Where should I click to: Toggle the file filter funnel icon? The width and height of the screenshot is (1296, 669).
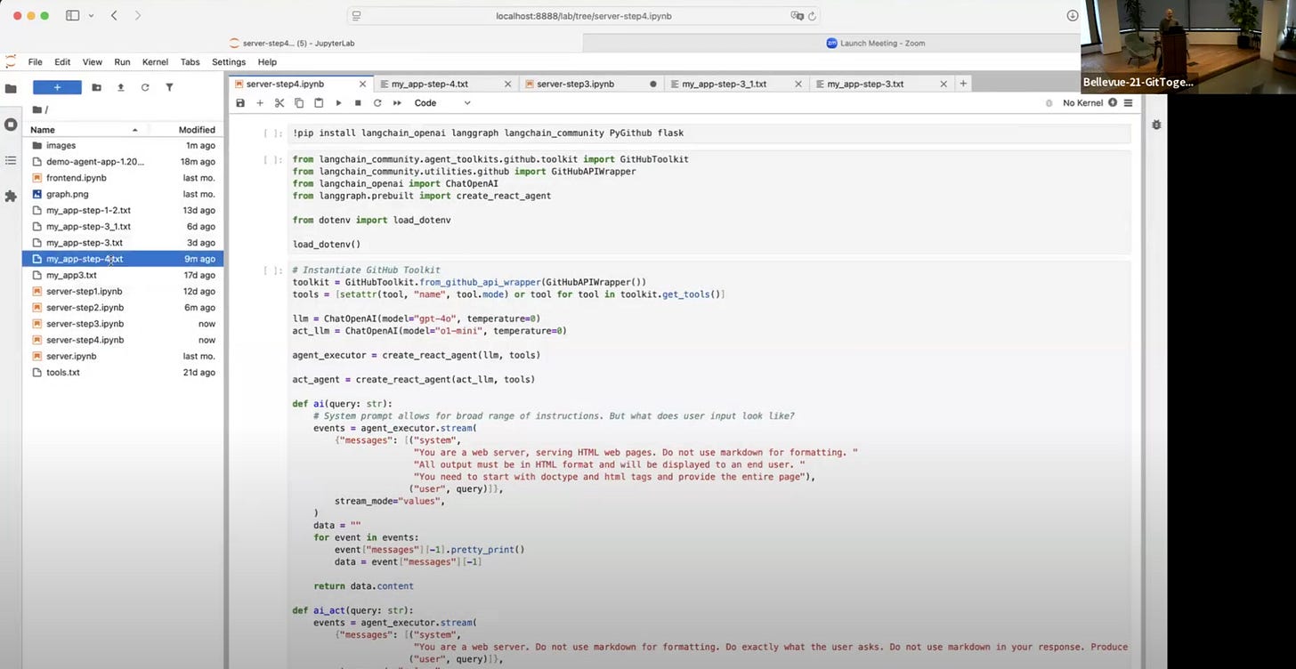coord(169,87)
